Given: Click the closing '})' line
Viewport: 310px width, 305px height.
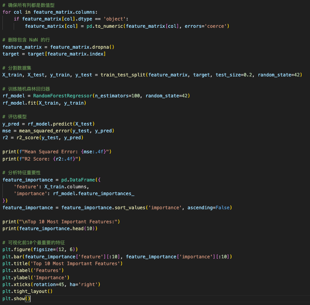Looking at the screenshot, I should [5, 201].
